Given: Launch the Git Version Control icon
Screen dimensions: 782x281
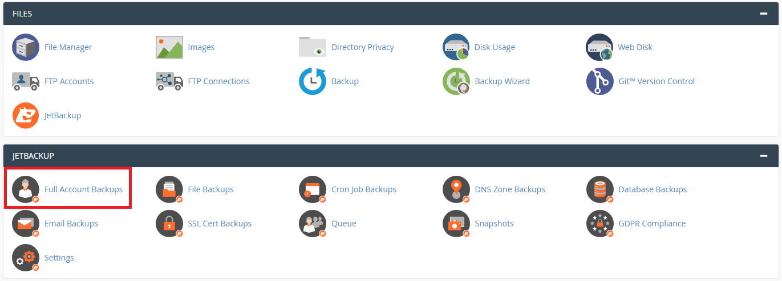Looking at the screenshot, I should [599, 81].
